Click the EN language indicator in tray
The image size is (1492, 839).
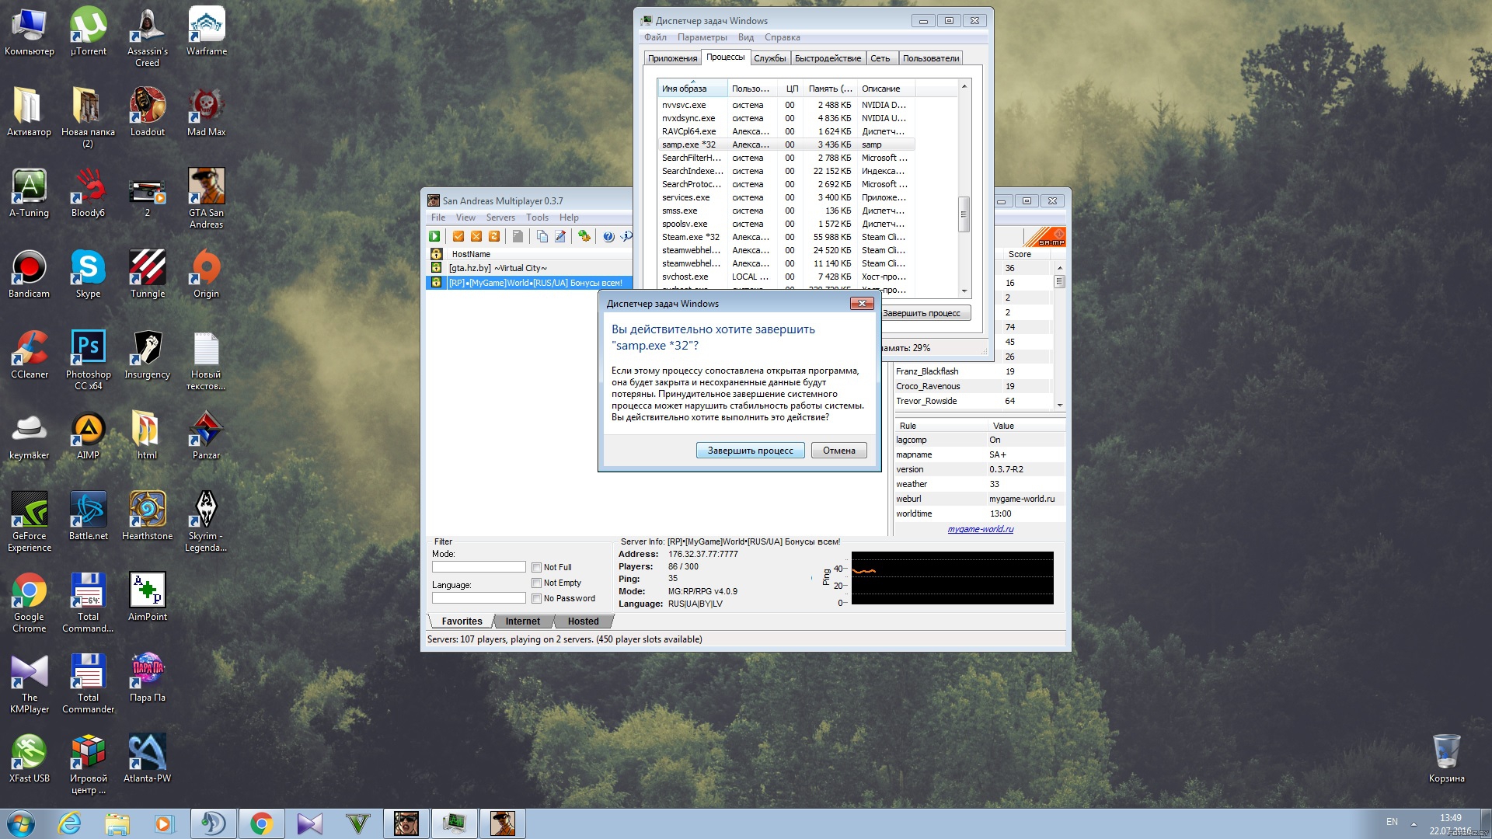pos(1392,822)
